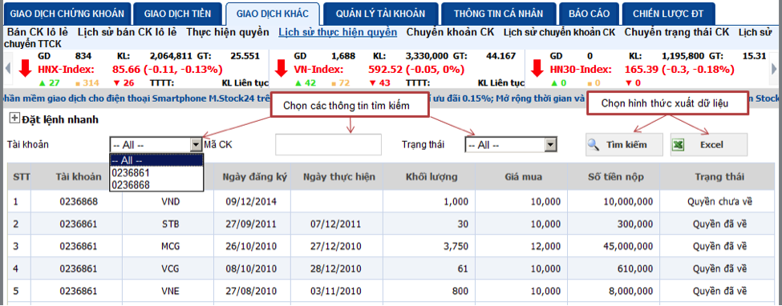
Task: Open the GIAO DỊCH KHÁC tab
Action: point(272,14)
